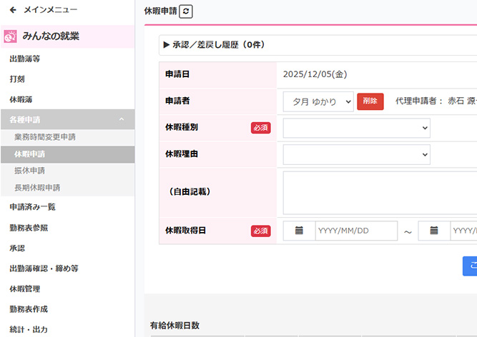Navigate to 勤務表参照 in sidebar
The width and height of the screenshot is (477, 337).
pyautogui.click(x=29, y=228)
